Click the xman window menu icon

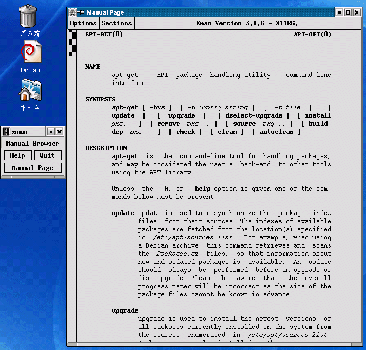[6, 132]
